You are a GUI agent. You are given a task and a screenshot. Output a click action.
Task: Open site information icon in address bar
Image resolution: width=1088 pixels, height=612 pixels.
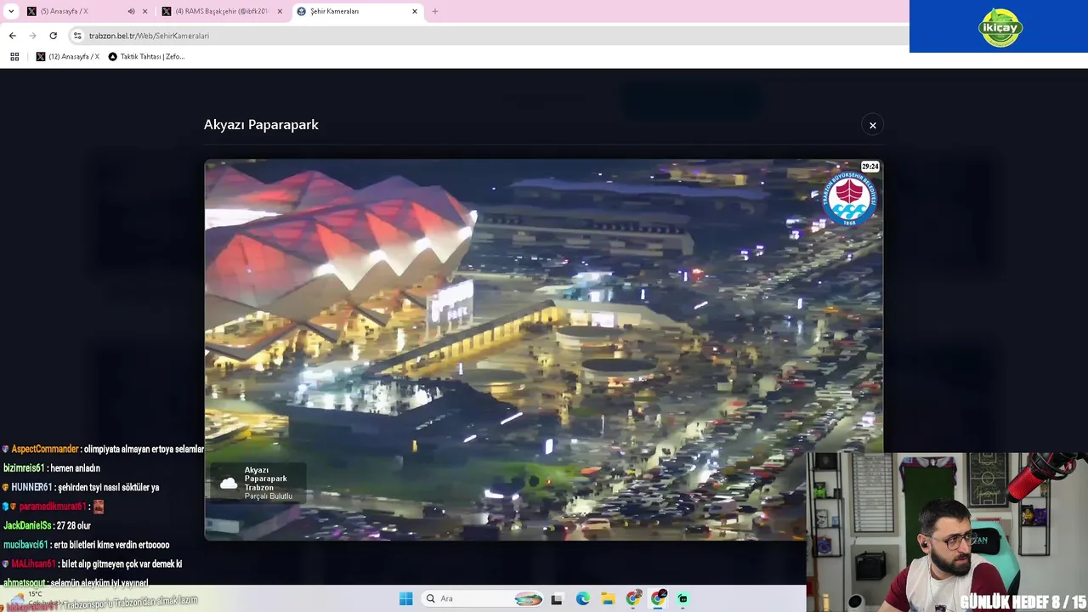[77, 36]
